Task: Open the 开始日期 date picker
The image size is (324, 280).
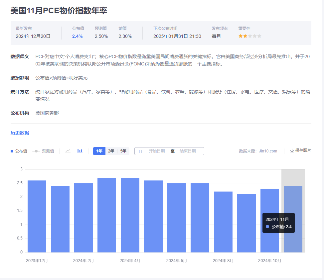Action: pyautogui.click(x=156, y=151)
